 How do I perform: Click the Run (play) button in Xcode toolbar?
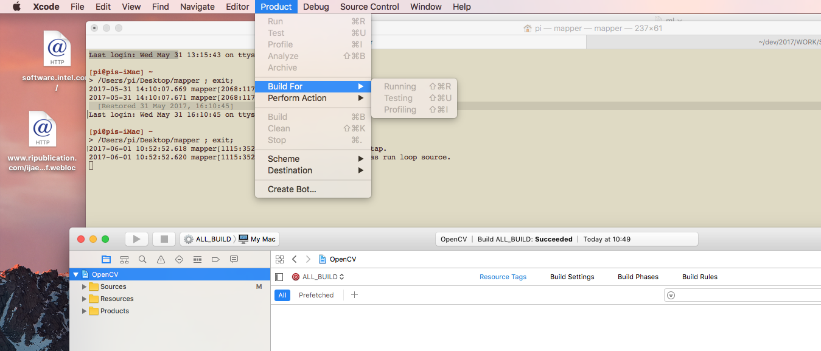click(137, 239)
